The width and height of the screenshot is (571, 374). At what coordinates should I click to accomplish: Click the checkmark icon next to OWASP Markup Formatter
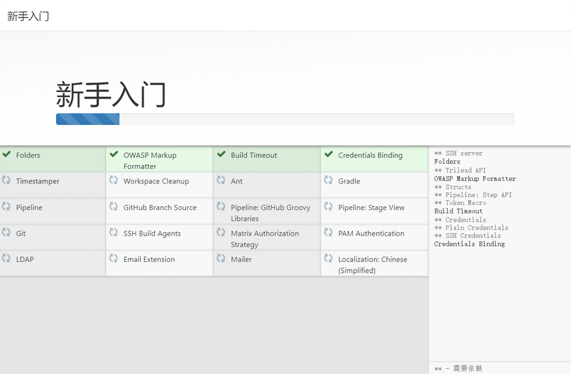pyautogui.click(x=114, y=154)
